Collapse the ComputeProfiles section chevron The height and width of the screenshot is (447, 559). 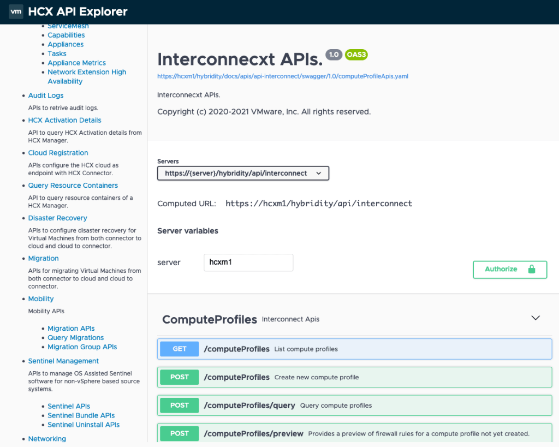[x=535, y=318]
